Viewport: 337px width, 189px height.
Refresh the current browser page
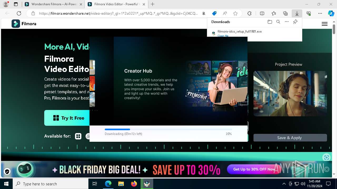pos(19,13)
